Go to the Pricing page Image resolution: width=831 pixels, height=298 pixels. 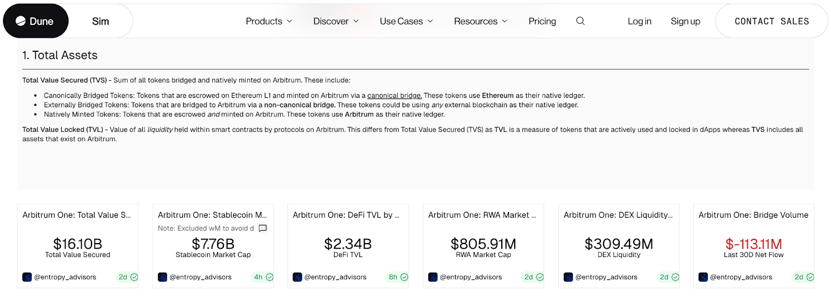click(542, 21)
